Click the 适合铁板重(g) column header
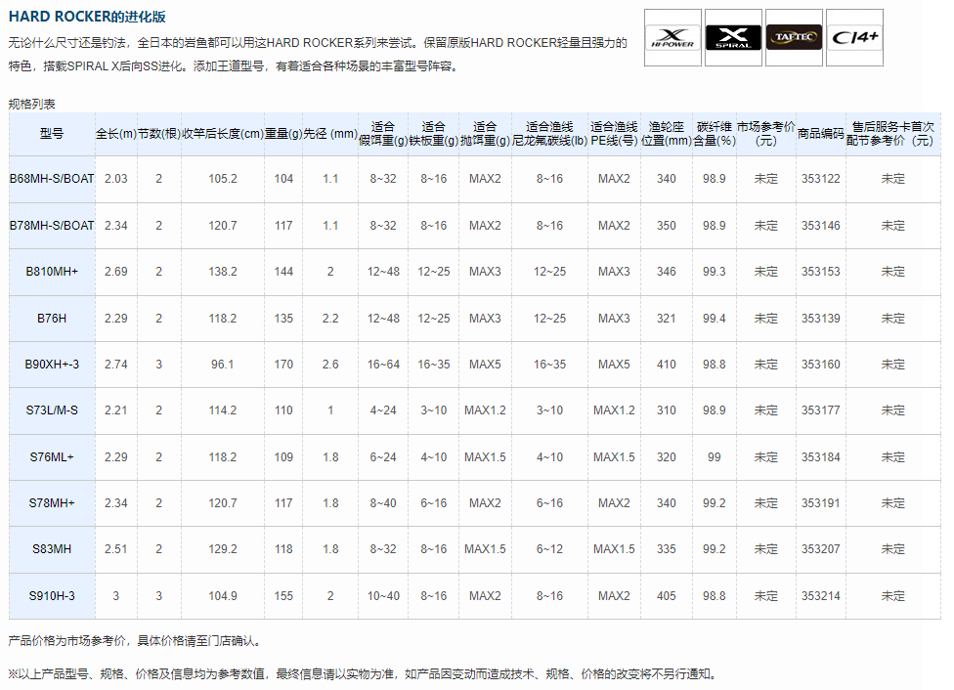This screenshot has width=954, height=690. [434, 134]
